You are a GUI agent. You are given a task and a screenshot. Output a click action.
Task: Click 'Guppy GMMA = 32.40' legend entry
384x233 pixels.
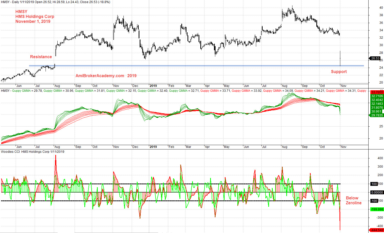pyautogui.click(x=153, y=91)
